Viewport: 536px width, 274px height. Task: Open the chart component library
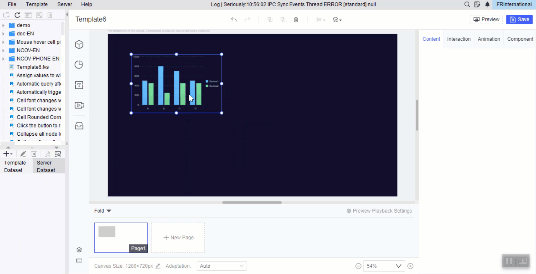(x=79, y=65)
